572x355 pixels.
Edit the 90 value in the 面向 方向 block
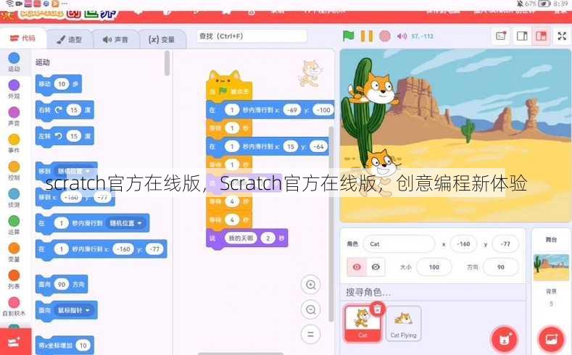click(62, 284)
